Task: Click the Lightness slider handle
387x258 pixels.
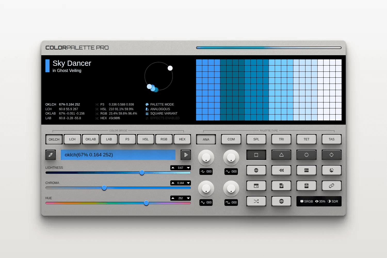Action: point(142,173)
